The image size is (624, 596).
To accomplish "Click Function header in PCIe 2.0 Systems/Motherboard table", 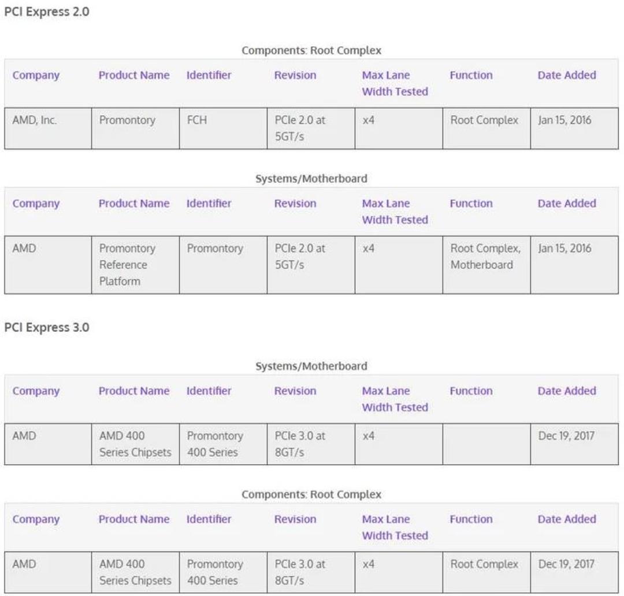I will click(471, 203).
